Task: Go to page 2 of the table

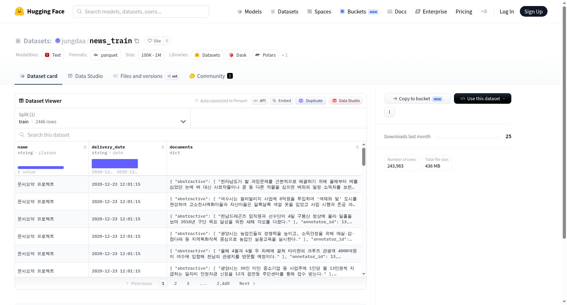Action: click(175, 283)
